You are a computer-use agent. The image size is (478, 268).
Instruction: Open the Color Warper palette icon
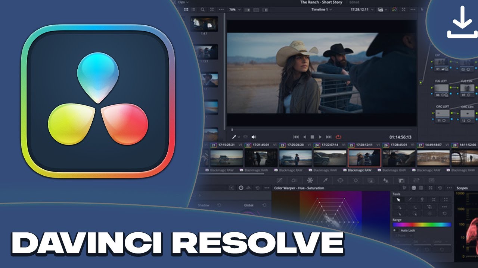coord(310,180)
